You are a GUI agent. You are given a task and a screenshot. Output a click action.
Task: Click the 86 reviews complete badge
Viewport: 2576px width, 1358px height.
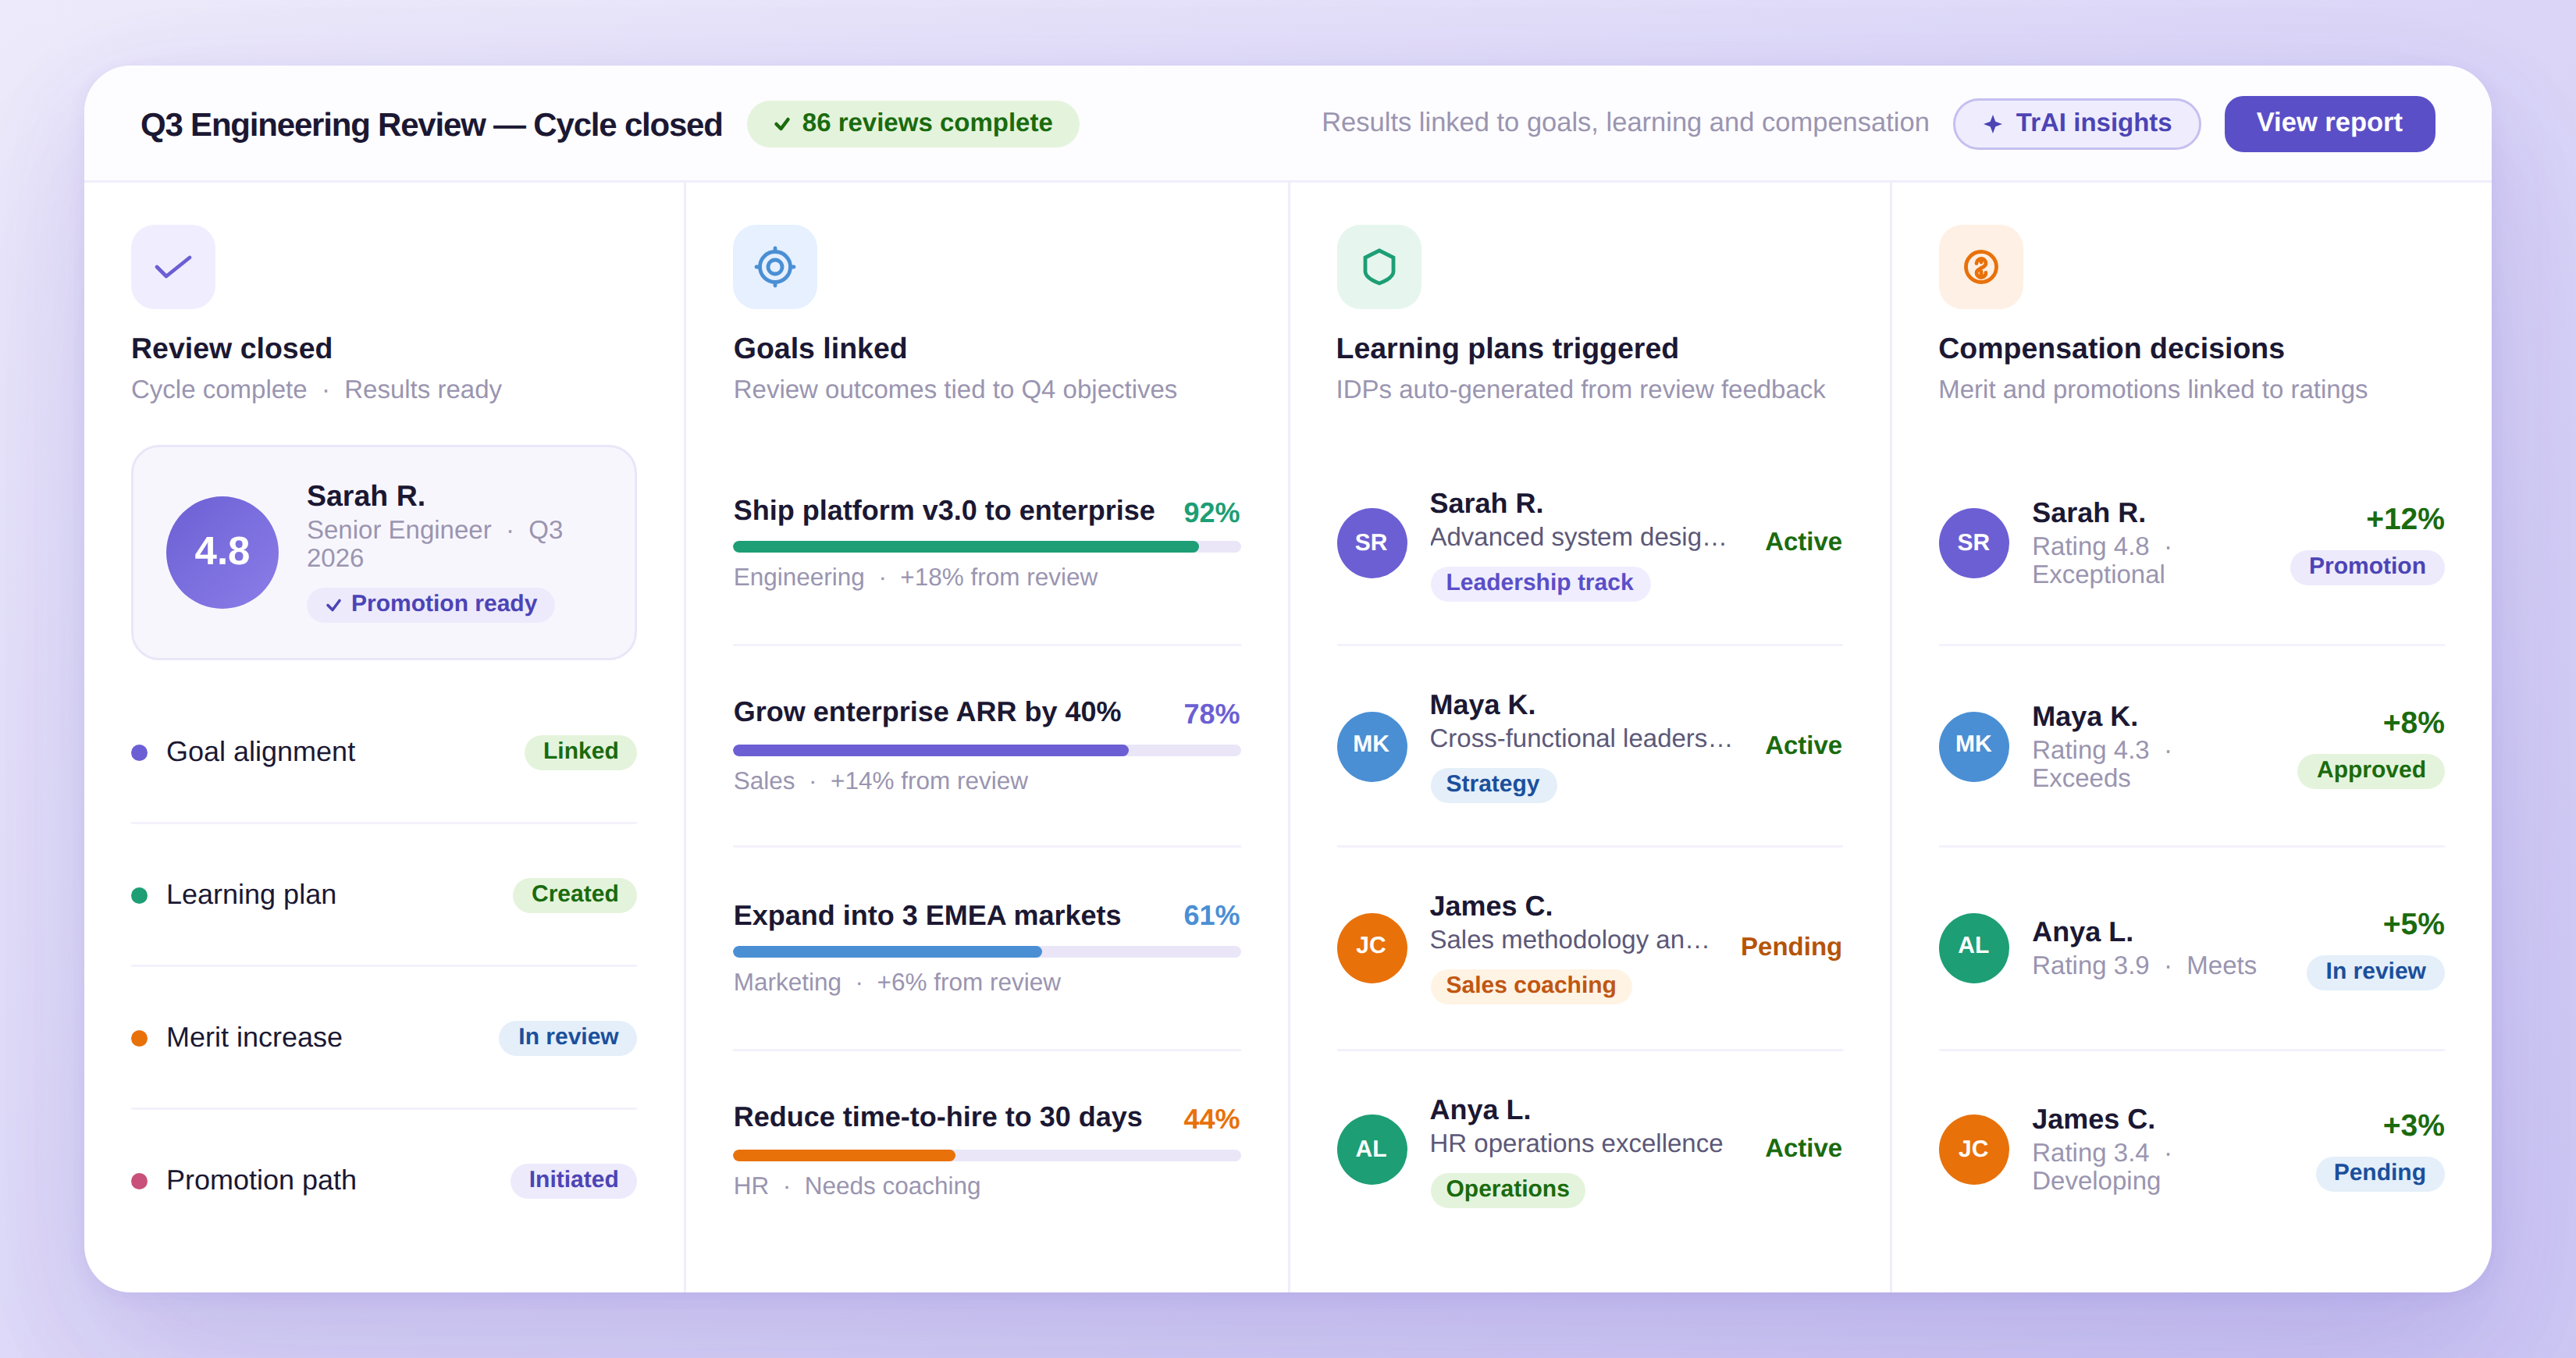click(x=912, y=123)
